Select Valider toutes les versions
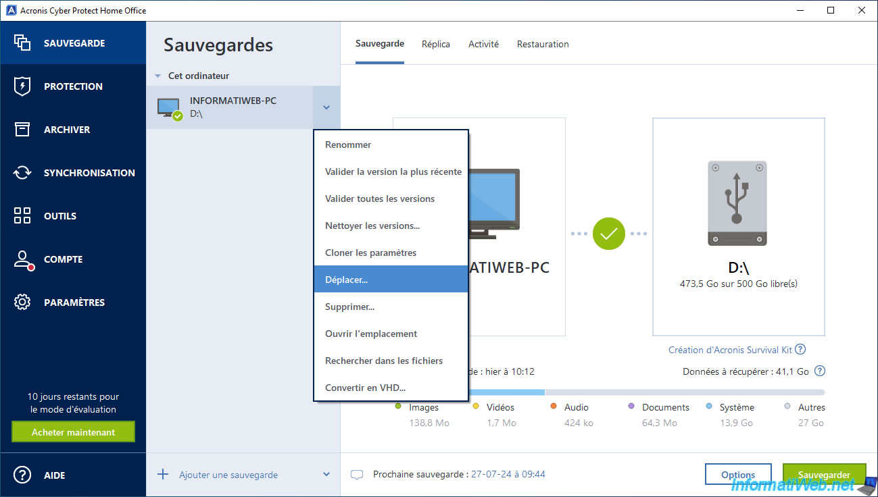878x497 pixels. point(391,199)
